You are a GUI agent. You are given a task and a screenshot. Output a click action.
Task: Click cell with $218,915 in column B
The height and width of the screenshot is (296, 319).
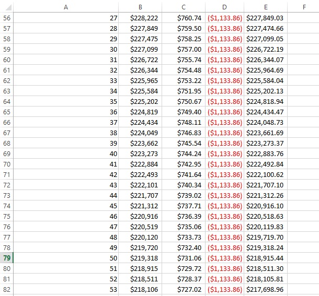click(x=140, y=268)
